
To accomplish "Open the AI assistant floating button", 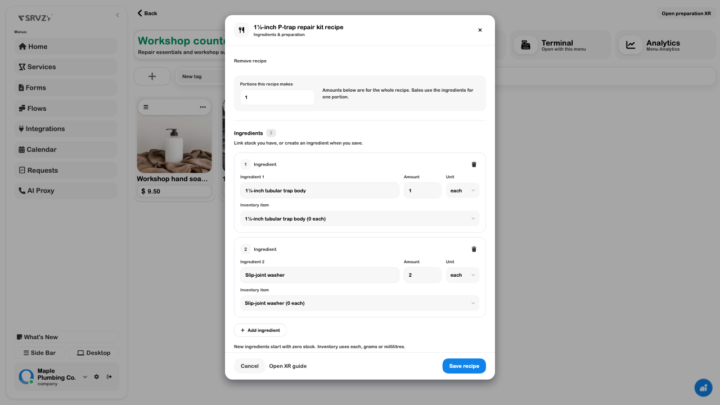I will [703, 388].
